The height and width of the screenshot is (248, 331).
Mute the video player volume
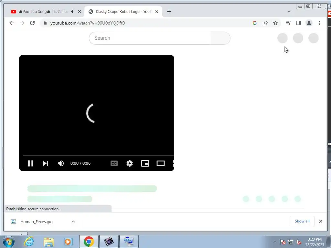point(61,163)
